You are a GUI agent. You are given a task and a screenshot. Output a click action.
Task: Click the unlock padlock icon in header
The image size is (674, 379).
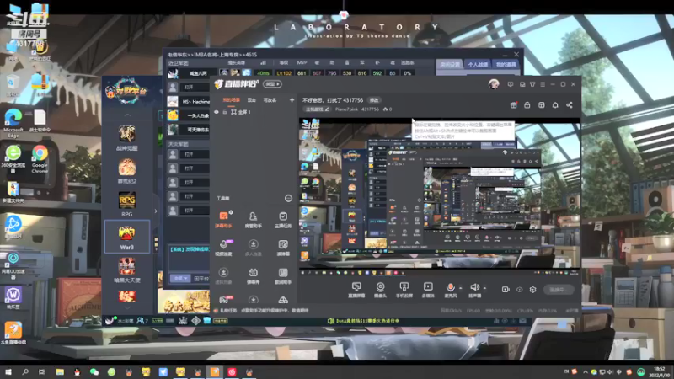pyautogui.click(x=527, y=104)
